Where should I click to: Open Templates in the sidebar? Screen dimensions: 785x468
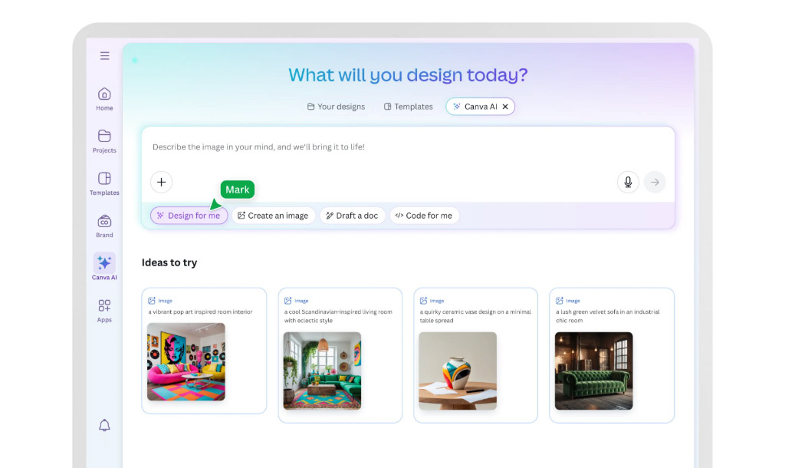click(x=104, y=183)
